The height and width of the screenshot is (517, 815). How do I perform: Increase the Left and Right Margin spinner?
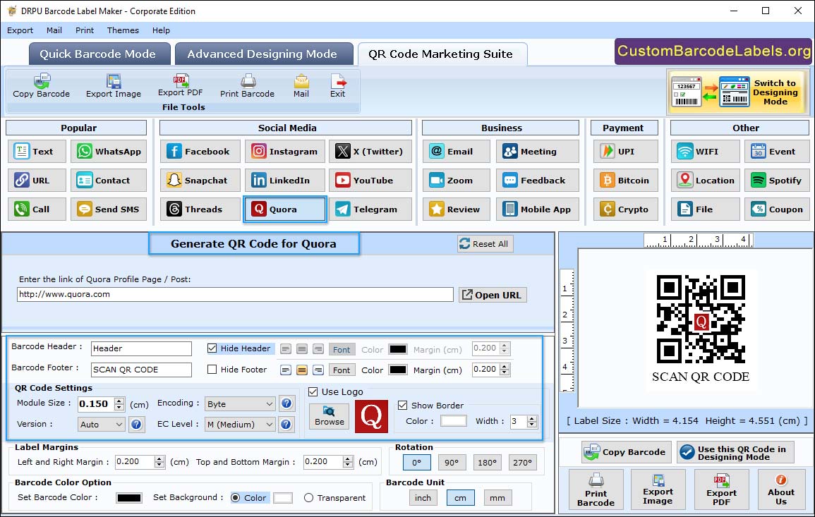tap(159, 458)
